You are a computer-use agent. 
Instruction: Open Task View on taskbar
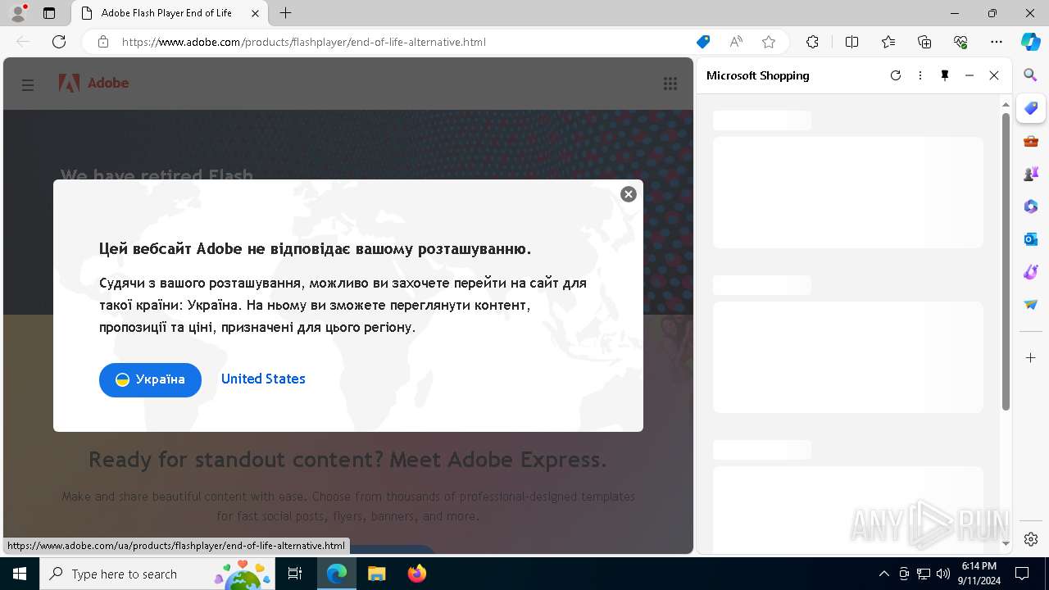click(x=296, y=574)
